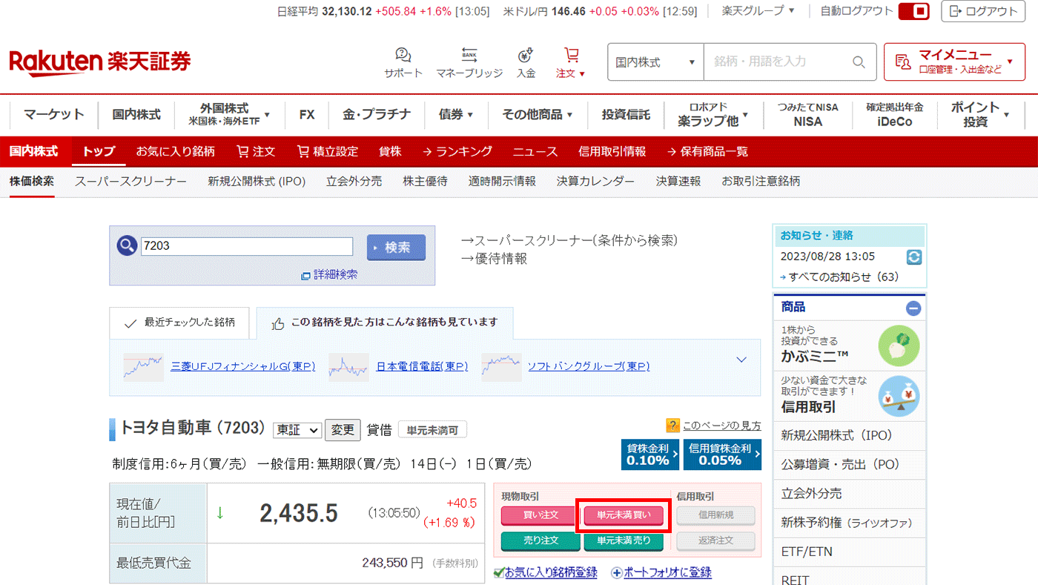
Task: Expand the ポイント投資 menu
Action: pyautogui.click(x=980, y=114)
